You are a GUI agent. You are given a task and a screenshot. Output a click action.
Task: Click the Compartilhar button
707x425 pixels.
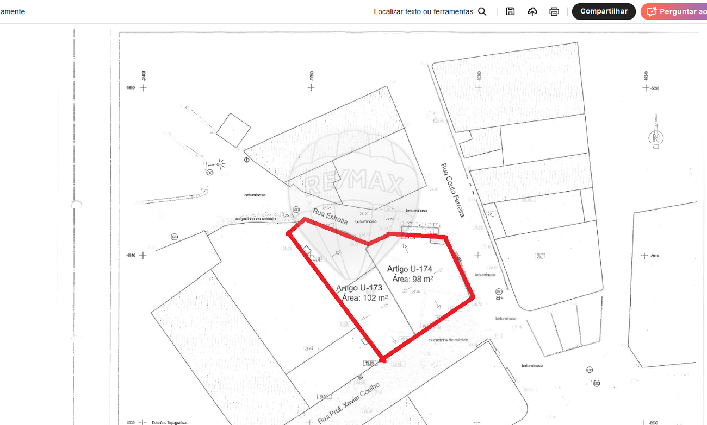coord(604,11)
